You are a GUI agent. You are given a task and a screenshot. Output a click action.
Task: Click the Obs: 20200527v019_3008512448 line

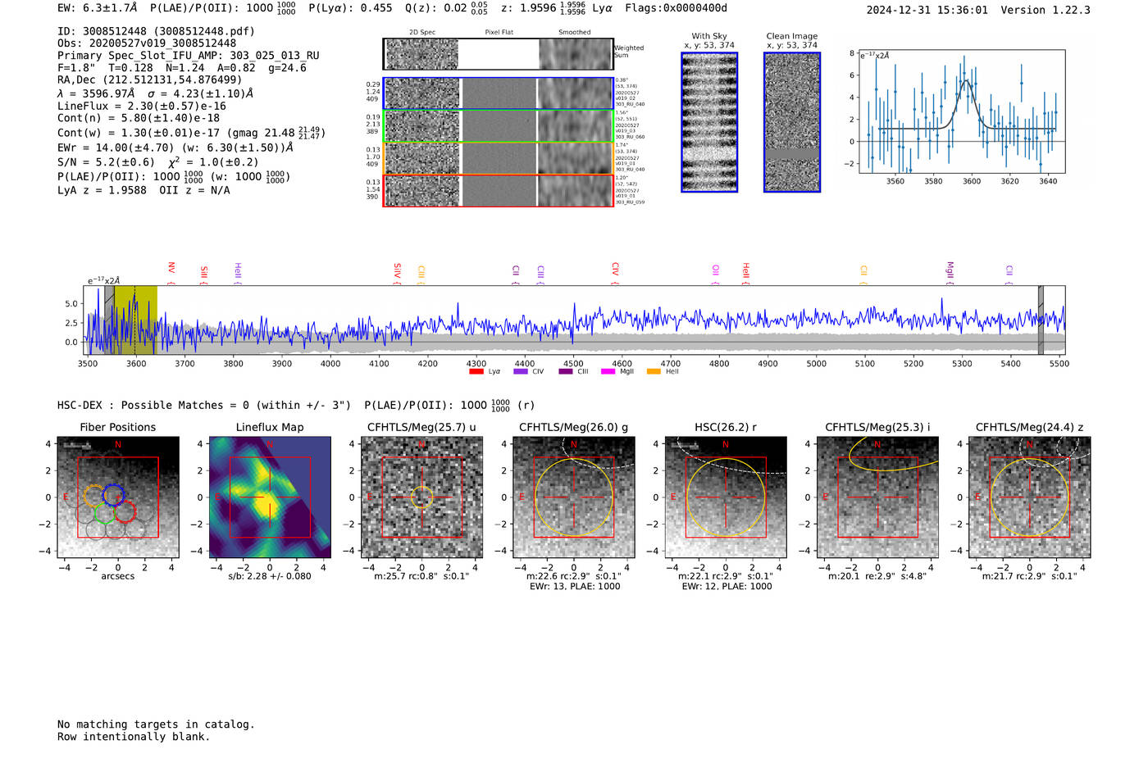[147, 43]
